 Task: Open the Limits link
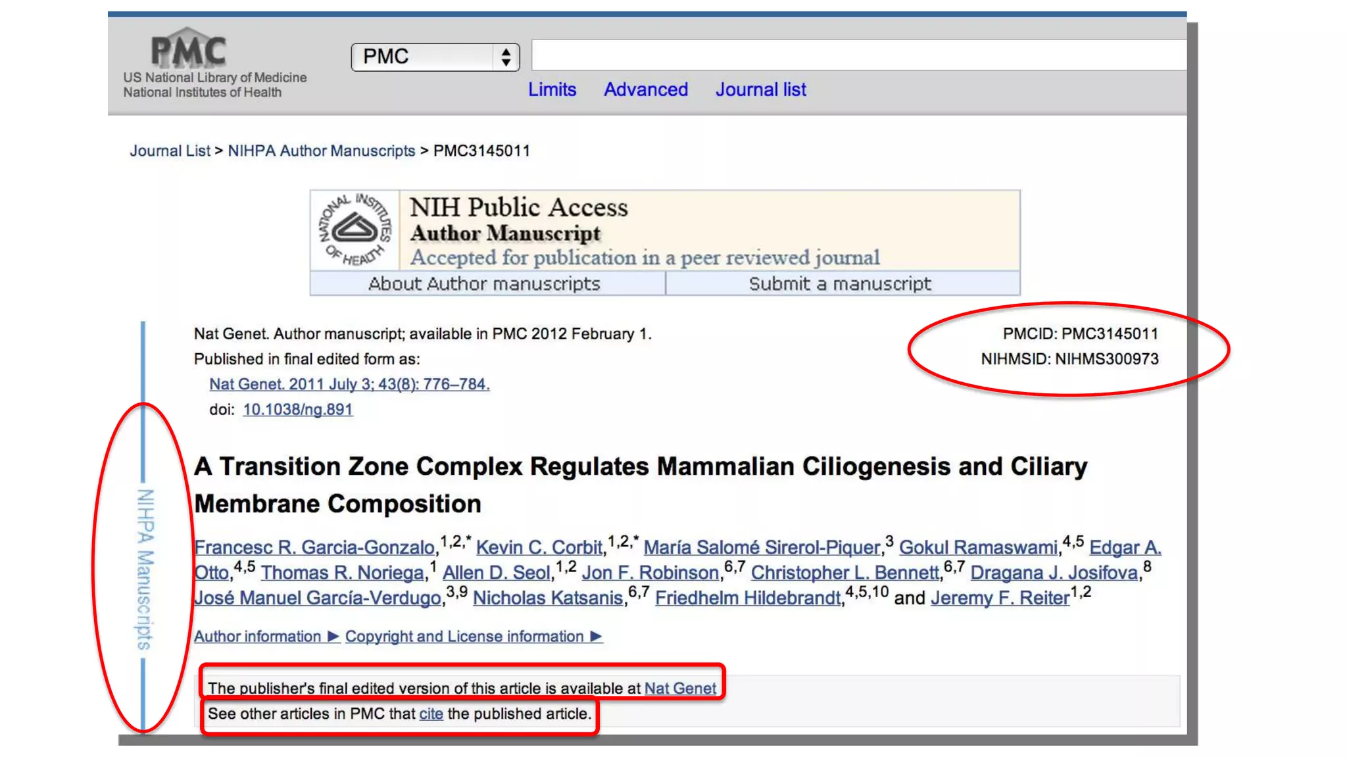(x=552, y=89)
